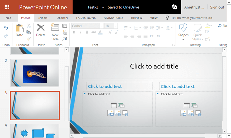Click the Undo arrow icon
The width and height of the screenshot is (231, 138).
6,28
